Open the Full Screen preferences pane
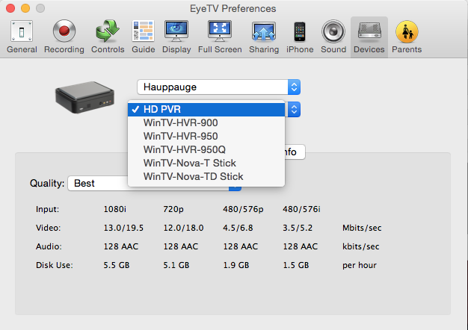The width and height of the screenshot is (468, 330). [220, 37]
